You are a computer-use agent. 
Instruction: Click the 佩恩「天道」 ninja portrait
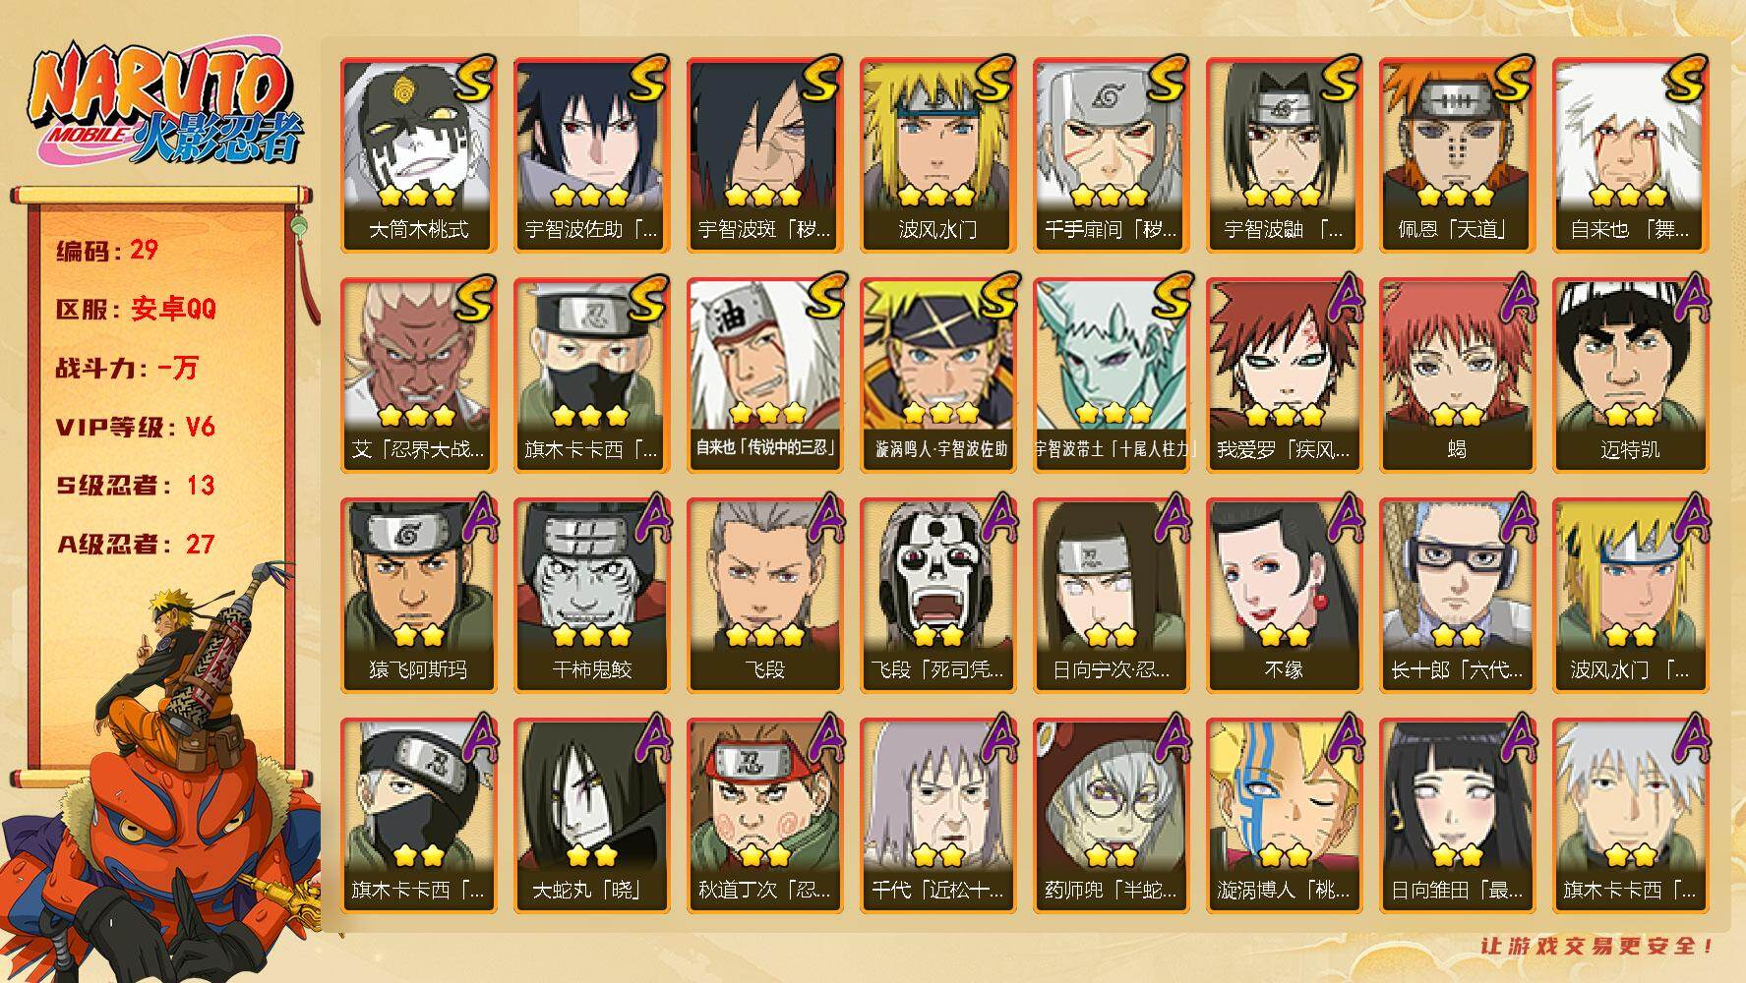(x=1458, y=155)
